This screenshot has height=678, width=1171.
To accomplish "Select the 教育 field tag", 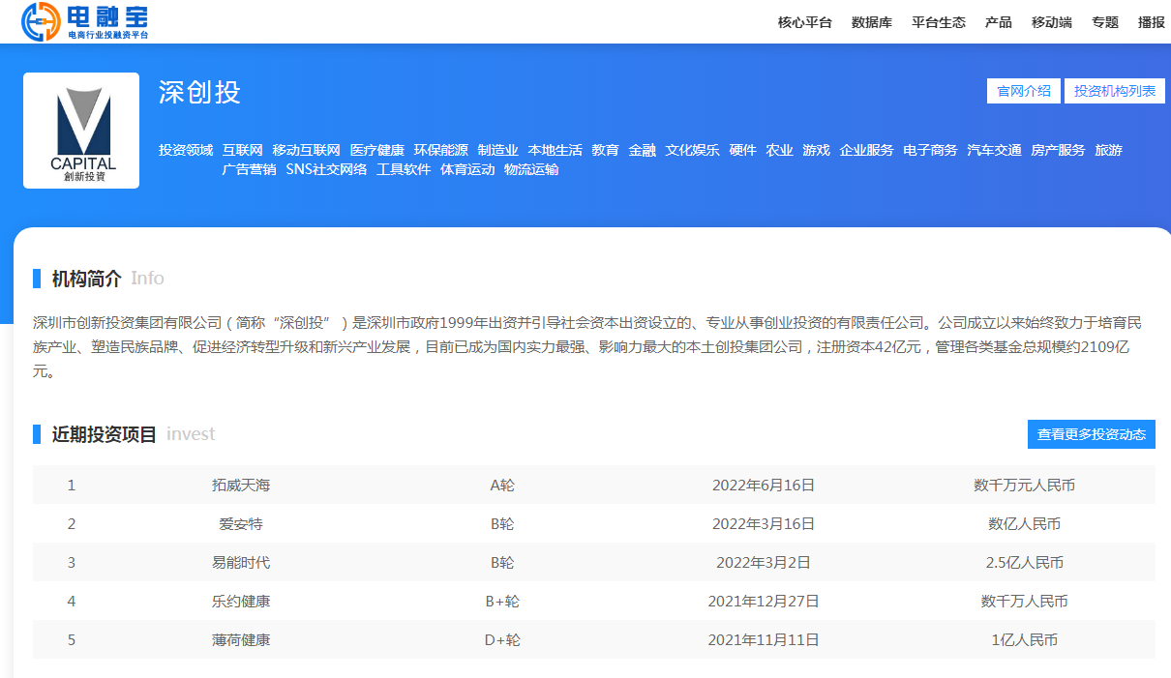I will [x=606, y=150].
